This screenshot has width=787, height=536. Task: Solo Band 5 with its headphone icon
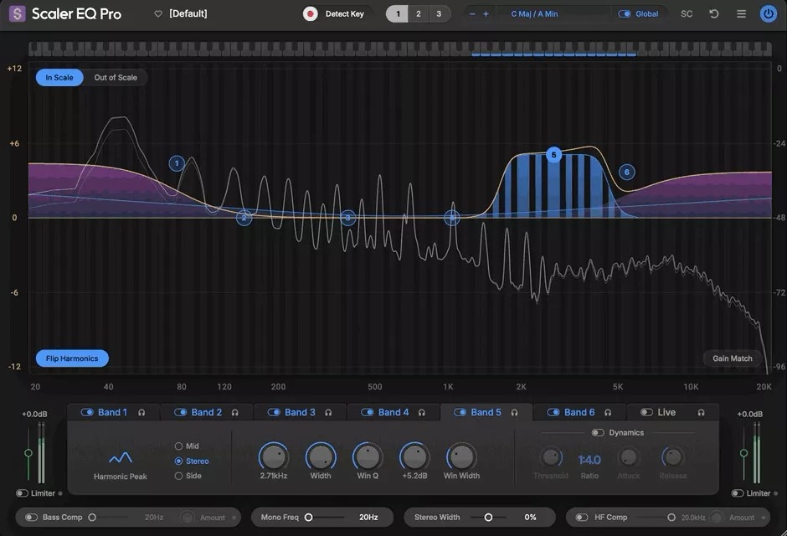[514, 413]
